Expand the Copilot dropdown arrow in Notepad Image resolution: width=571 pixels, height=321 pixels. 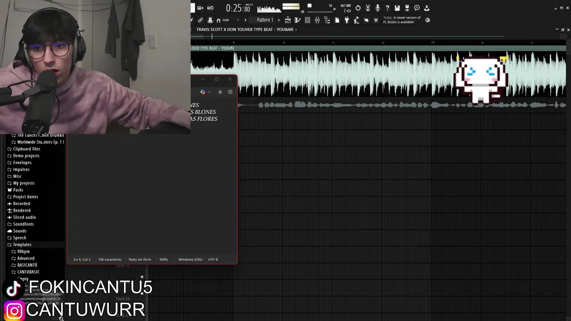(x=209, y=92)
